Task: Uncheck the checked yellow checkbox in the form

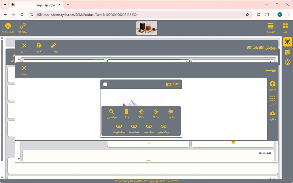Action: point(233,142)
